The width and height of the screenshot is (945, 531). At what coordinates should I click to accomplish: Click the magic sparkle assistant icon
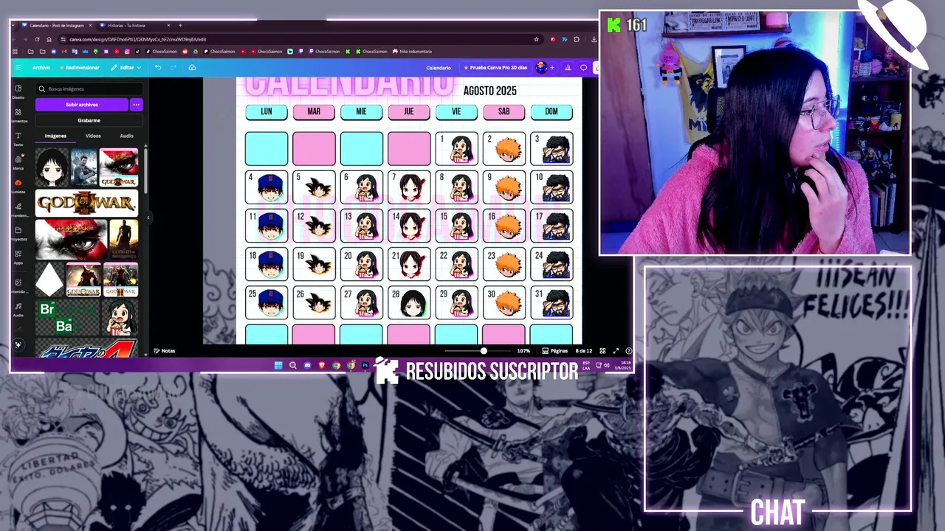click(x=18, y=344)
